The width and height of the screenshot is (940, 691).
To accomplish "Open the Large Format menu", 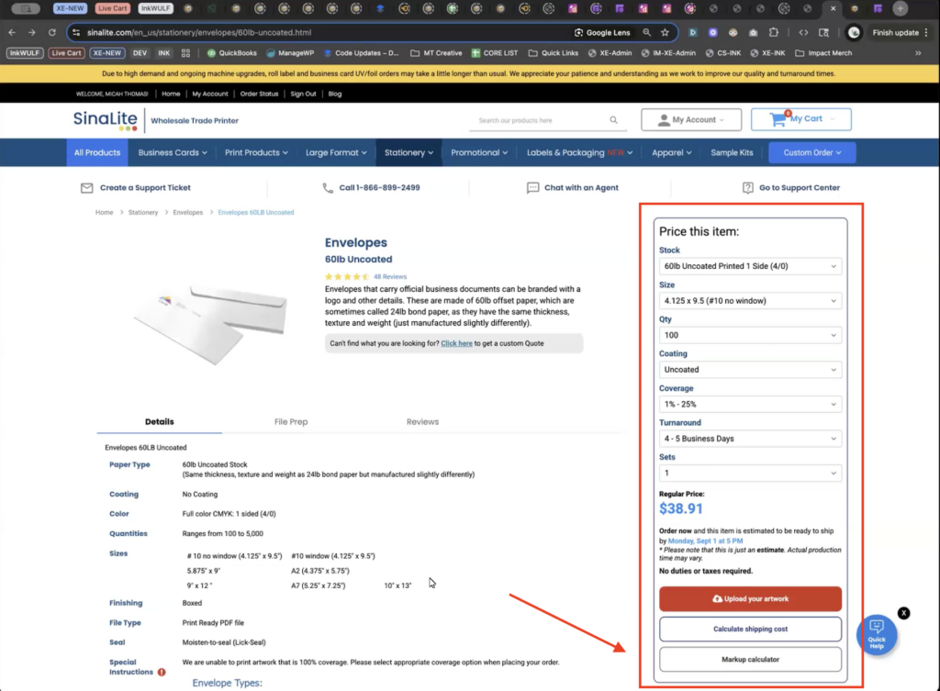I will click(335, 152).
